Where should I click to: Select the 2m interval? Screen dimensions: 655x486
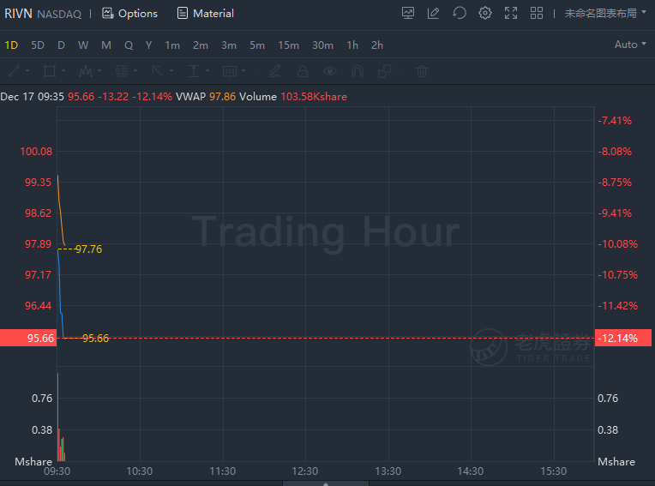coord(201,45)
